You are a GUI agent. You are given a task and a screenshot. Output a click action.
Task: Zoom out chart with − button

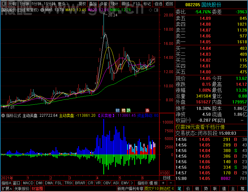point(171,183)
